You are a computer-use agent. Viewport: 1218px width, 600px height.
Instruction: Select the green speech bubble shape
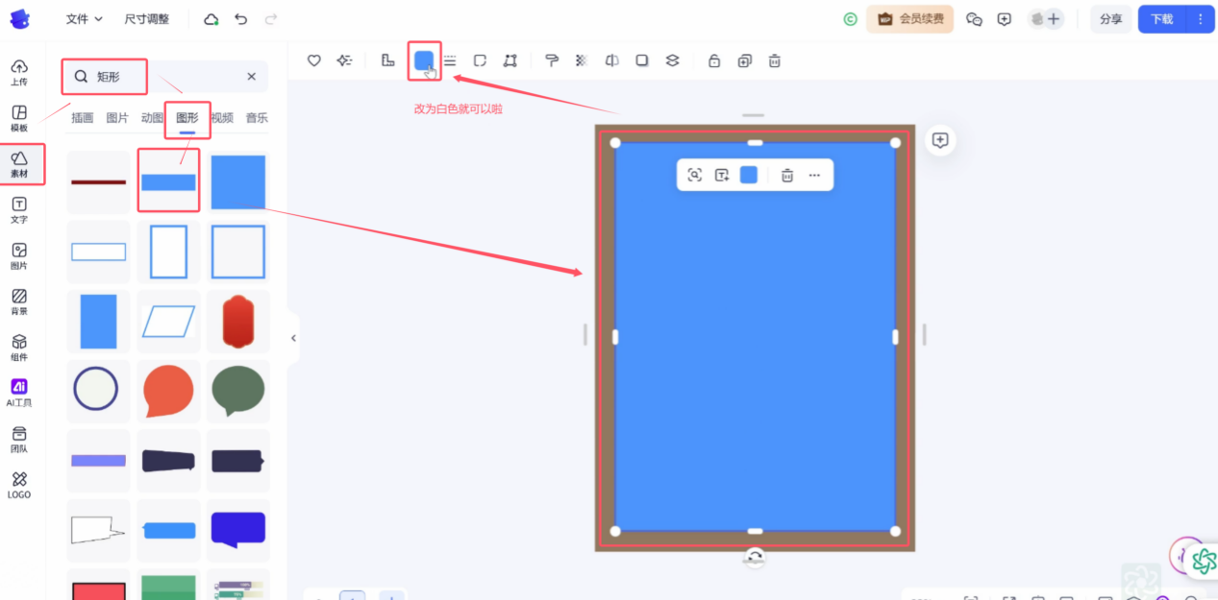point(237,392)
